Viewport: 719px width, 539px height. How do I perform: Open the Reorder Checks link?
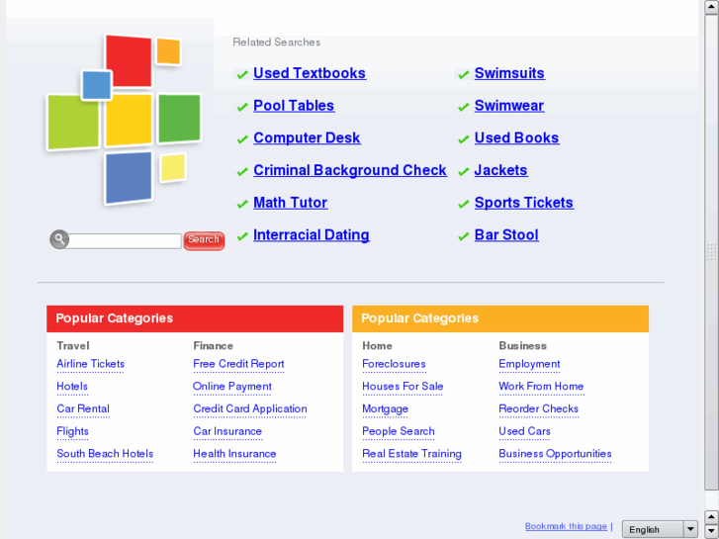(538, 409)
